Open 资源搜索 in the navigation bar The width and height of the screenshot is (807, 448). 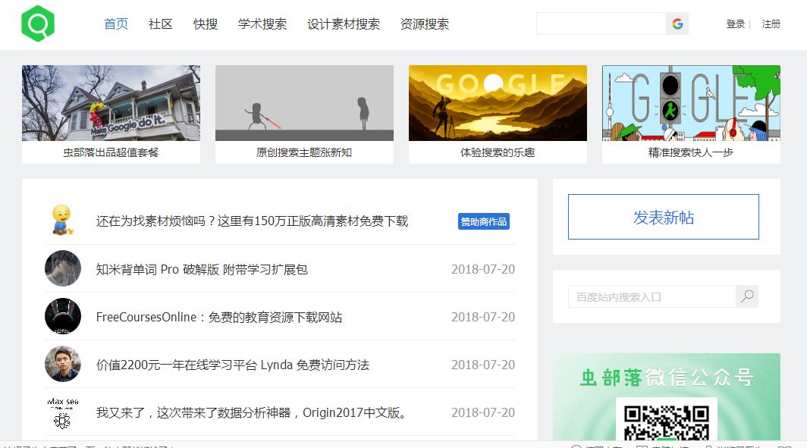pyautogui.click(x=425, y=24)
